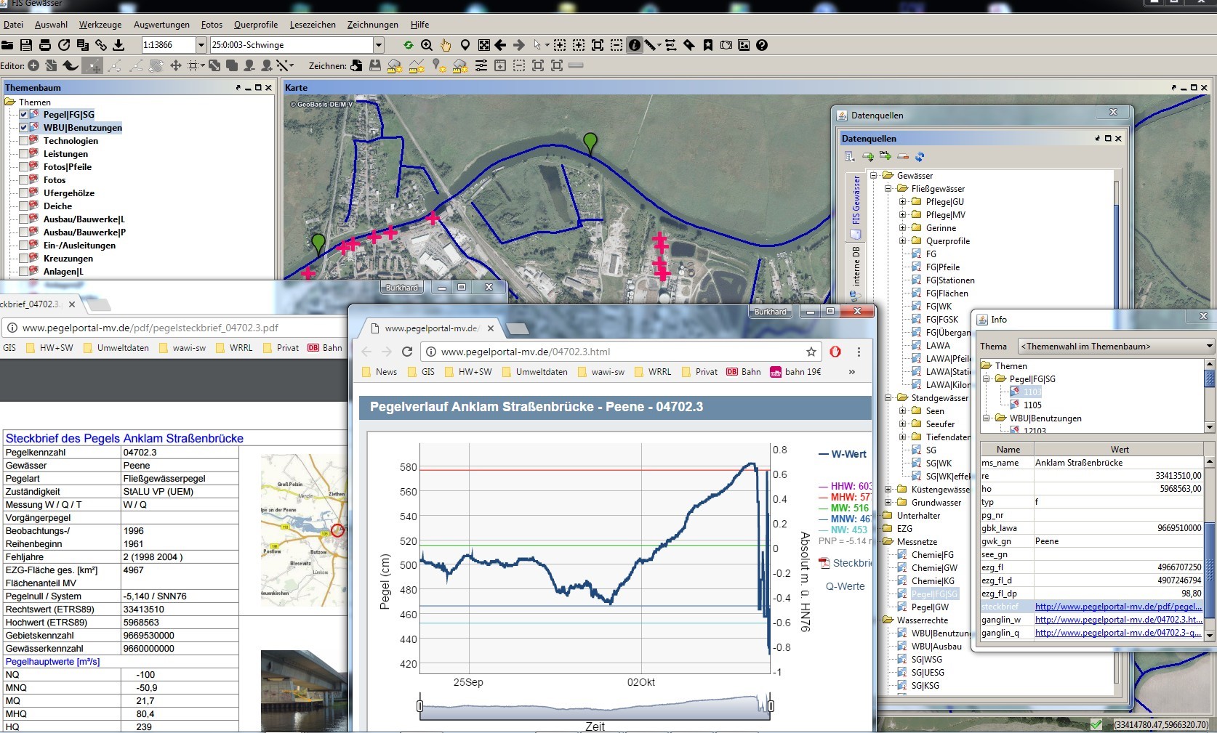1217x733 pixels.
Task: Open the Hilfe menu
Action: pos(420,25)
